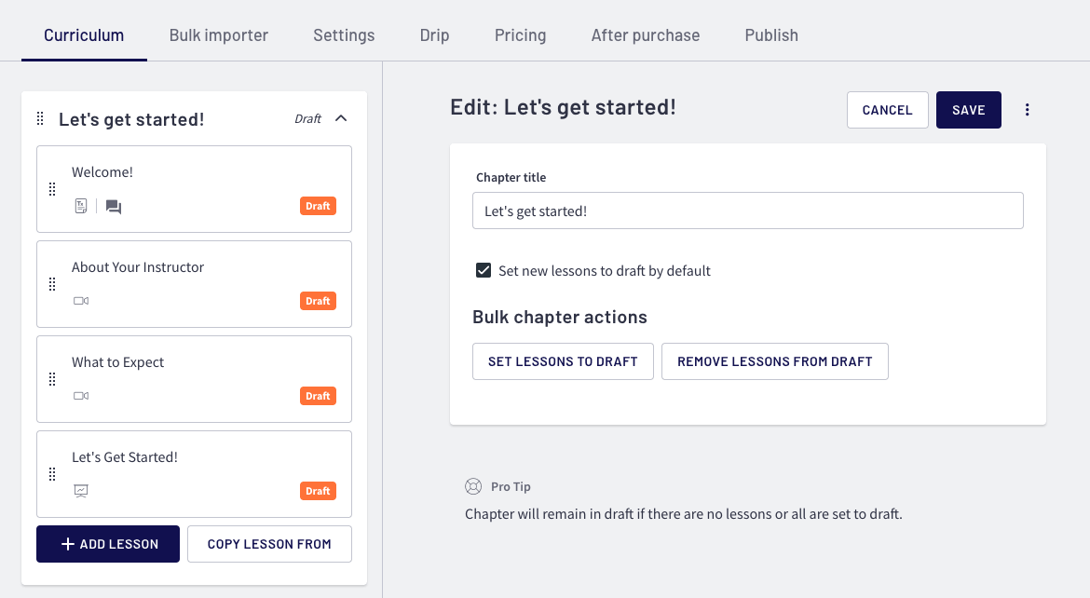The width and height of the screenshot is (1090, 598).
Task: Collapse the Let's get started! chapter chevron
Action: [341, 118]
